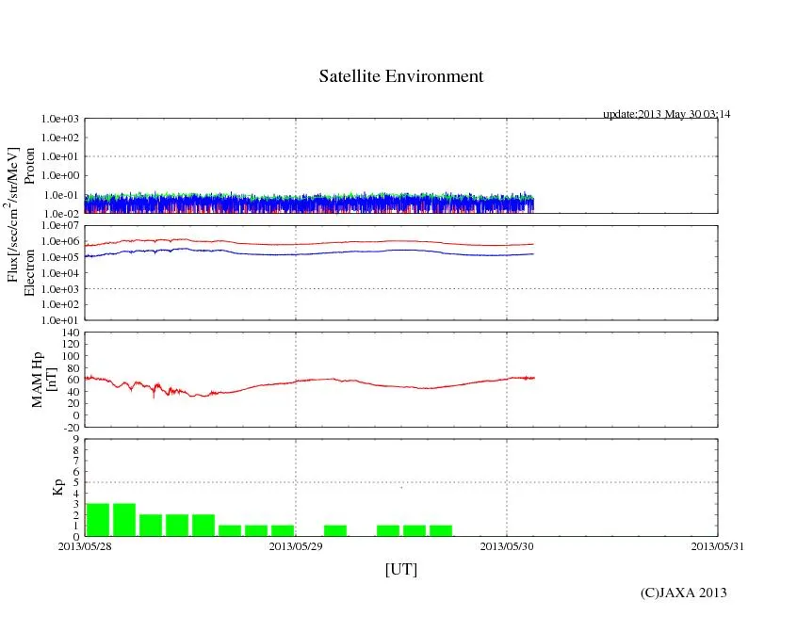Click the first green Kp bar
797x617 pixels.
[98, 520]
